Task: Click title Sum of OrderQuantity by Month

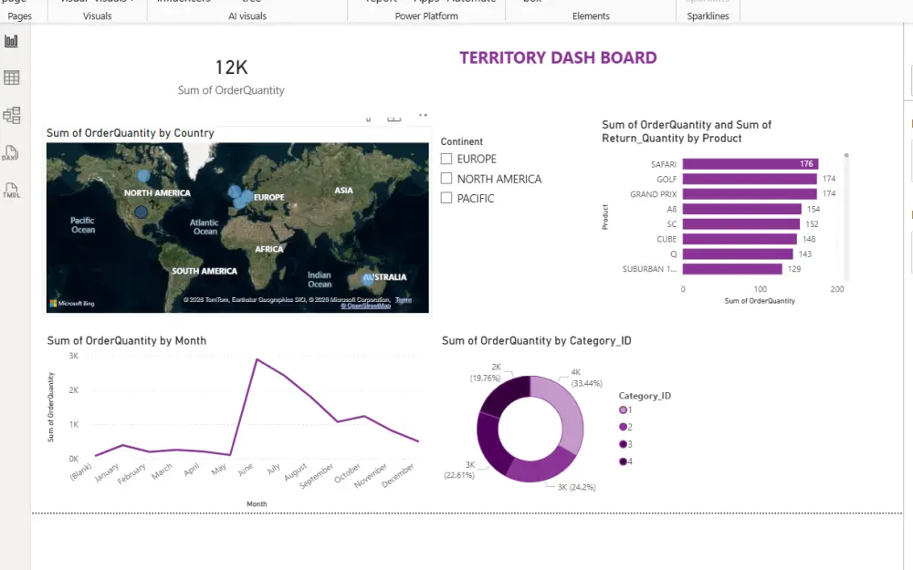Action: (x=126, y=341)
